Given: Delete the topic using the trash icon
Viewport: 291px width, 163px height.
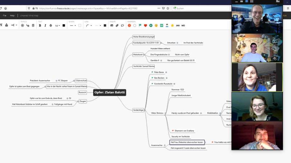Looking at the screenshot, I should click(33, 25).
